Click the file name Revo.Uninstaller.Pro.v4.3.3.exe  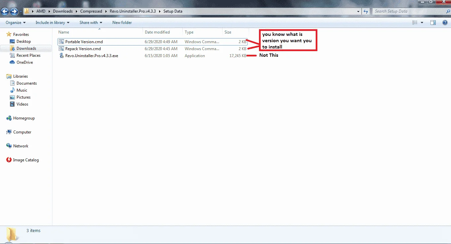92,56
